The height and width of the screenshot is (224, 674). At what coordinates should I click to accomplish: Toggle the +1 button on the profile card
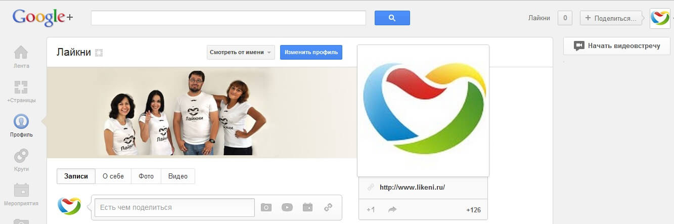click(x=371, y=209)
